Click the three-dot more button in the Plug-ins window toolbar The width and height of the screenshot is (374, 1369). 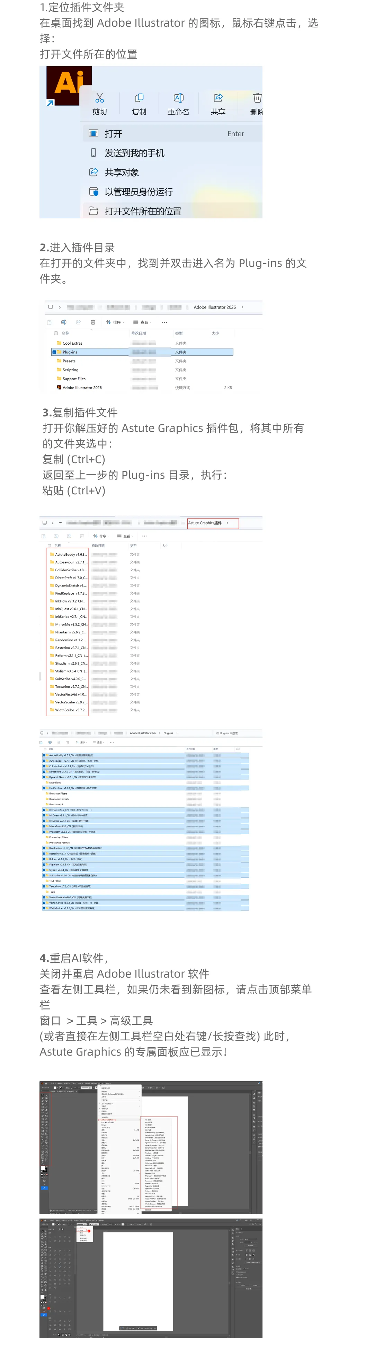tap(112, 743)
